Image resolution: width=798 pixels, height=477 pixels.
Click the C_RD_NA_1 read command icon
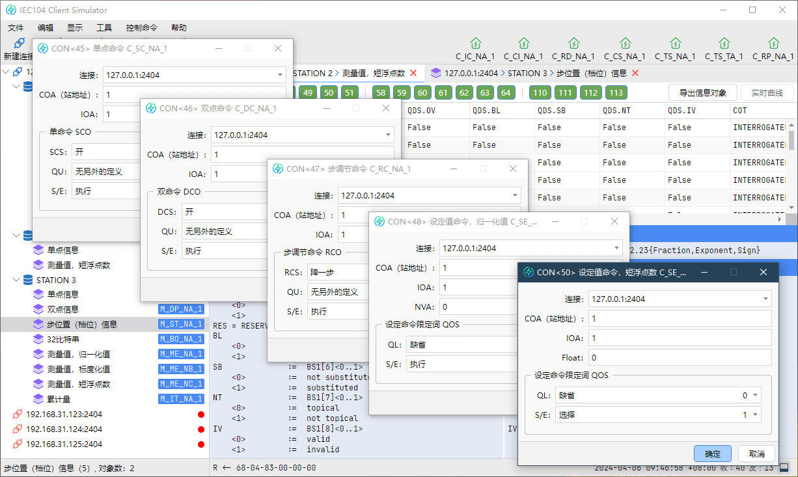(x=573, y=44)
